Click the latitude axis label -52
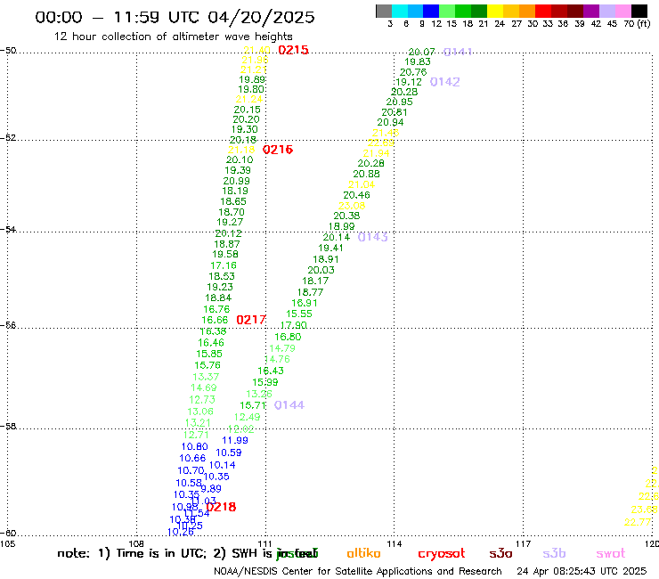 (8, 138)
